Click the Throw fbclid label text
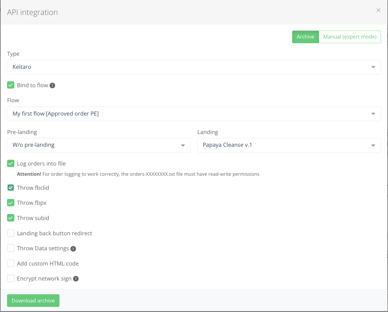388x312 pixels. click(x=33, y=188)
